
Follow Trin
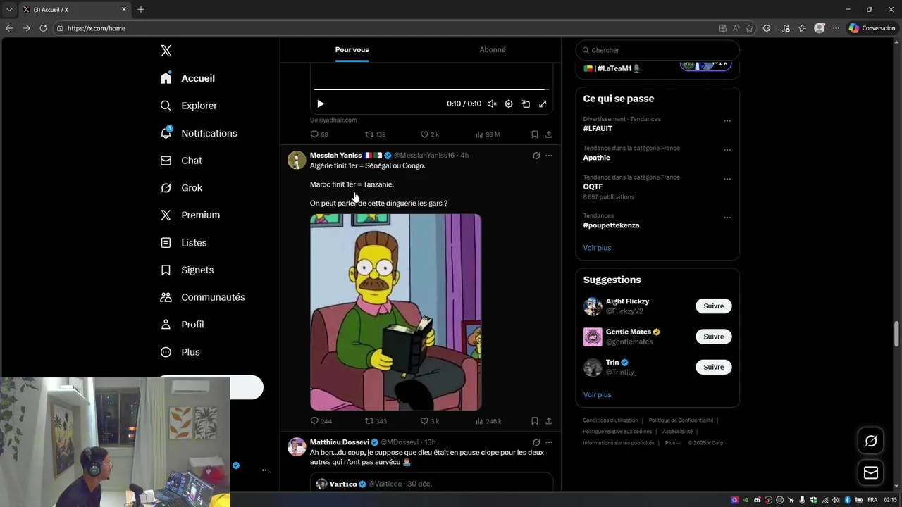tap(713, 367)
